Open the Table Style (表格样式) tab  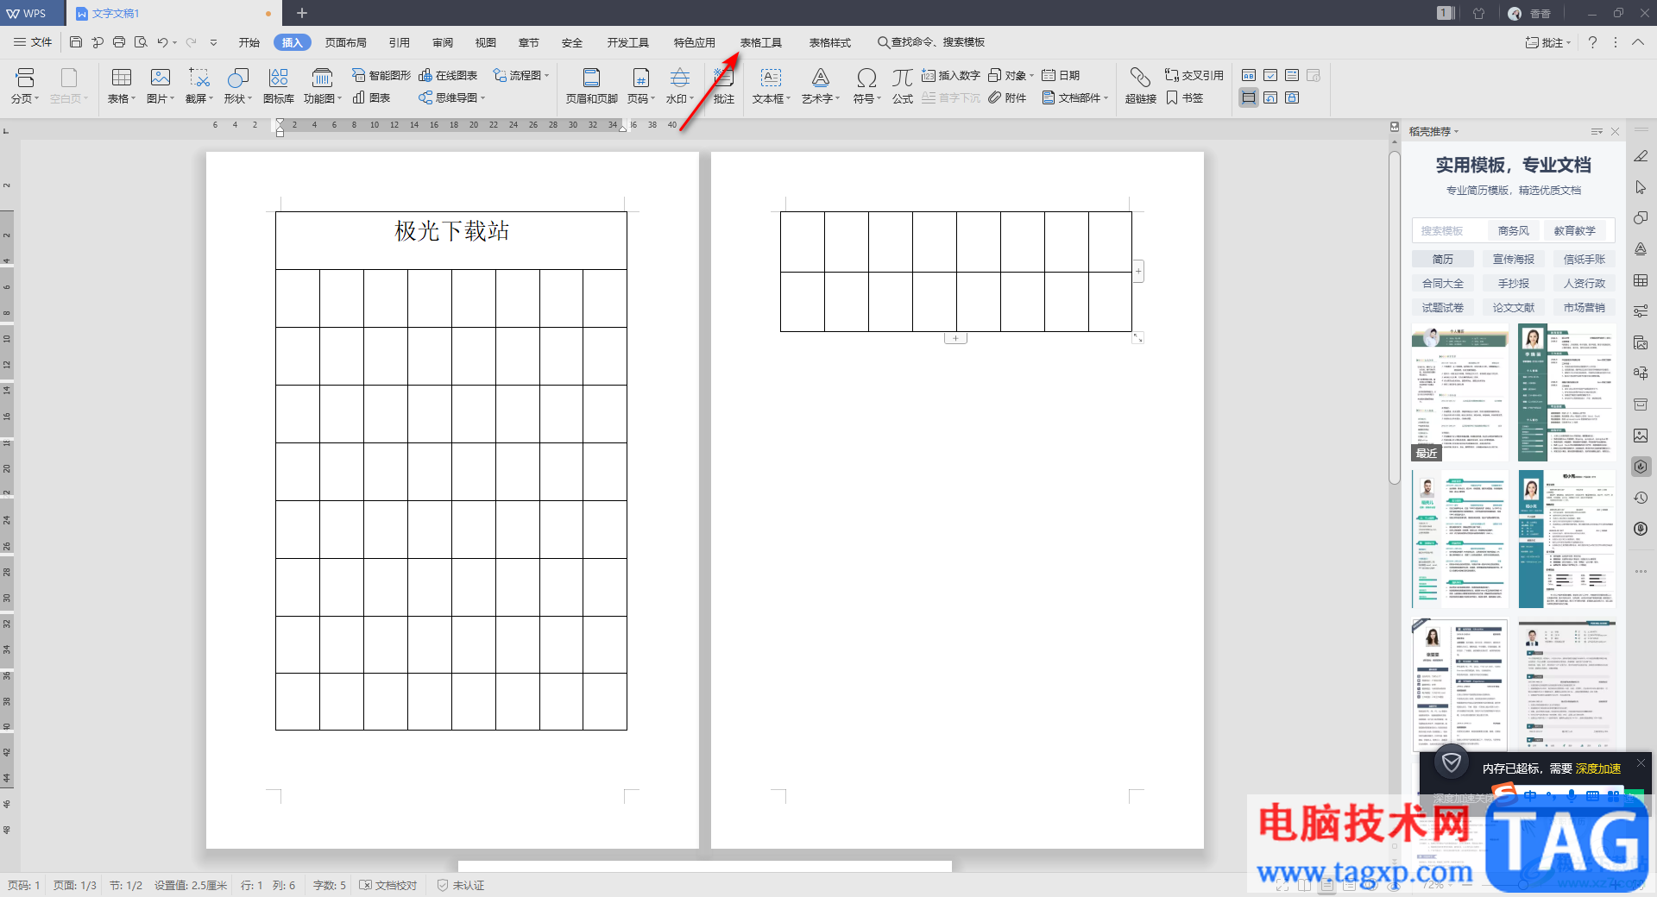[830, 42]
